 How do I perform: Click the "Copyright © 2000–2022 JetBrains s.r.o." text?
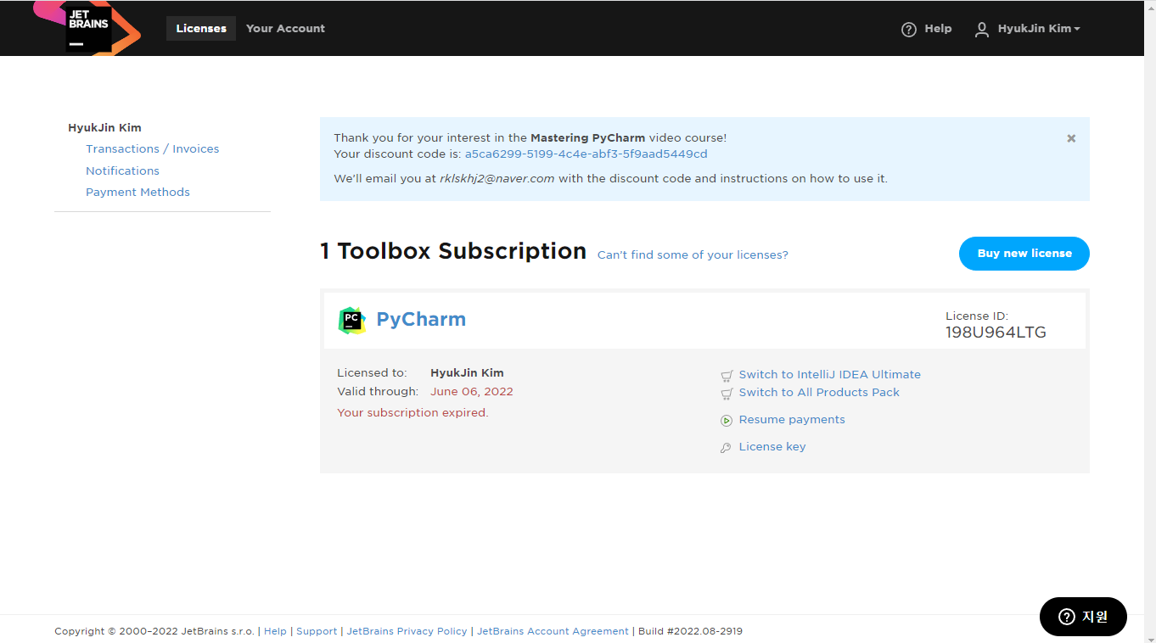point(154,631)
